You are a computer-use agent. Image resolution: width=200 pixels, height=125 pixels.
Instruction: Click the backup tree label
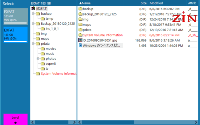(46, 14)
